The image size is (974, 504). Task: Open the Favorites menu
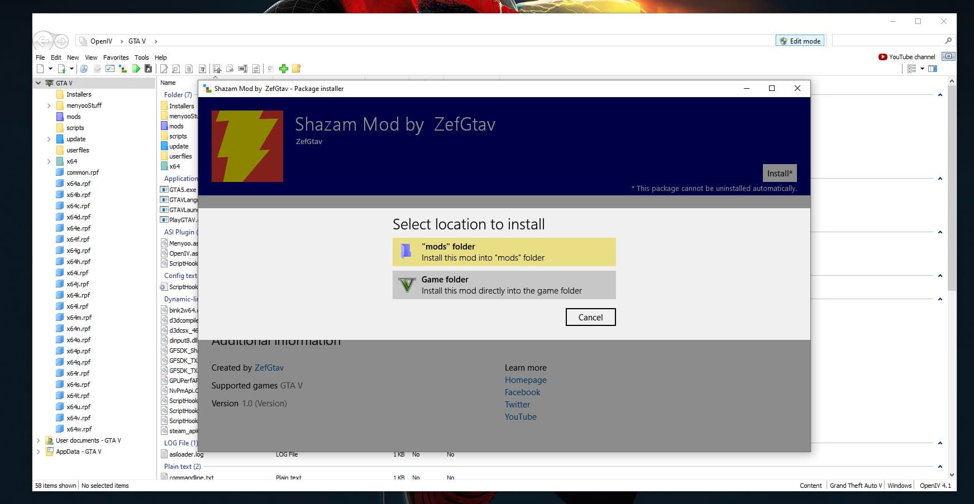tap(116, 57)
